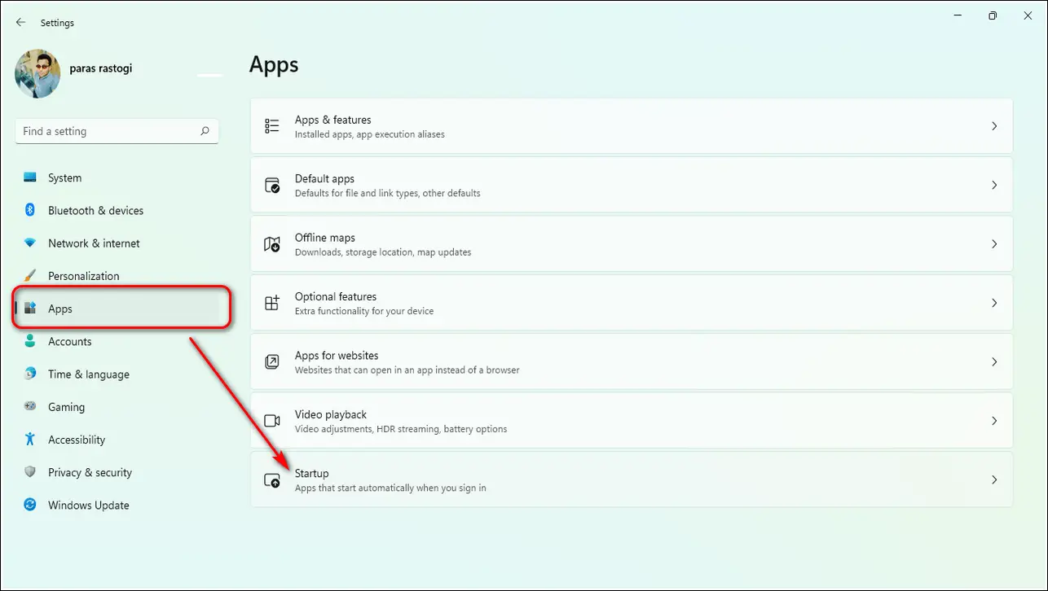The image size is (1048, 591).
Task: Restore down the Settings window
Action: pyautogui.click(x=992, y=16)
